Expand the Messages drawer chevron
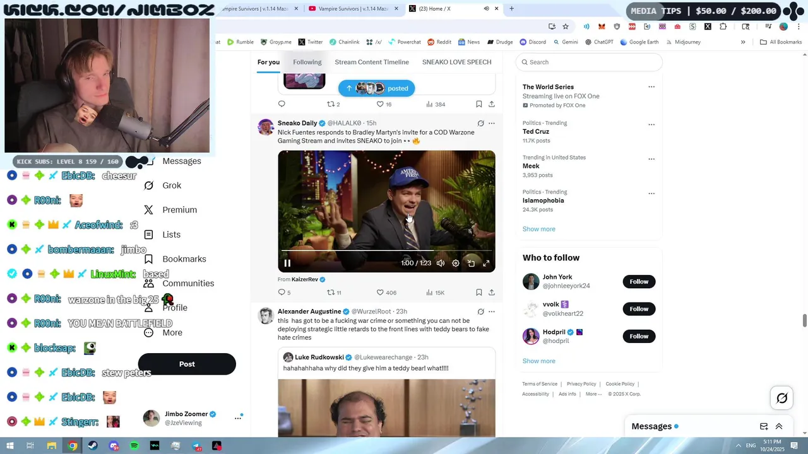Image resolution: width=808 pixels, height=454 pixels. [779, 426]
